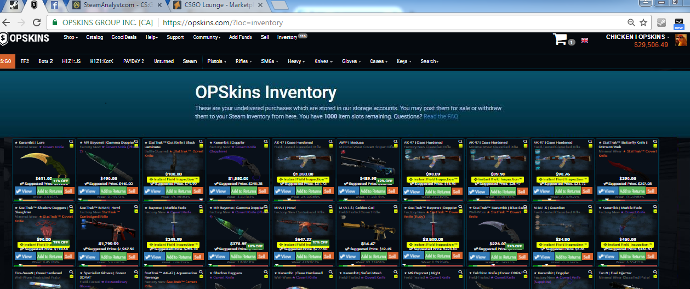Open the Read the FAQ link
The image size is (690, 289).
click(x=441, y=116)
